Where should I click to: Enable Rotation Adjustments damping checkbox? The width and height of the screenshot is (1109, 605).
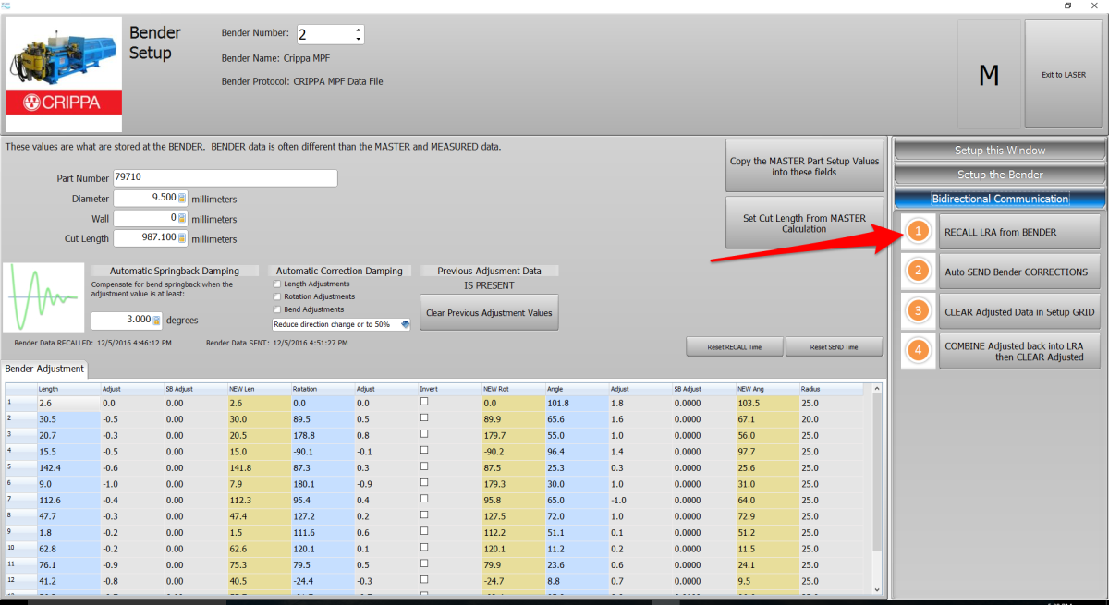277,296
